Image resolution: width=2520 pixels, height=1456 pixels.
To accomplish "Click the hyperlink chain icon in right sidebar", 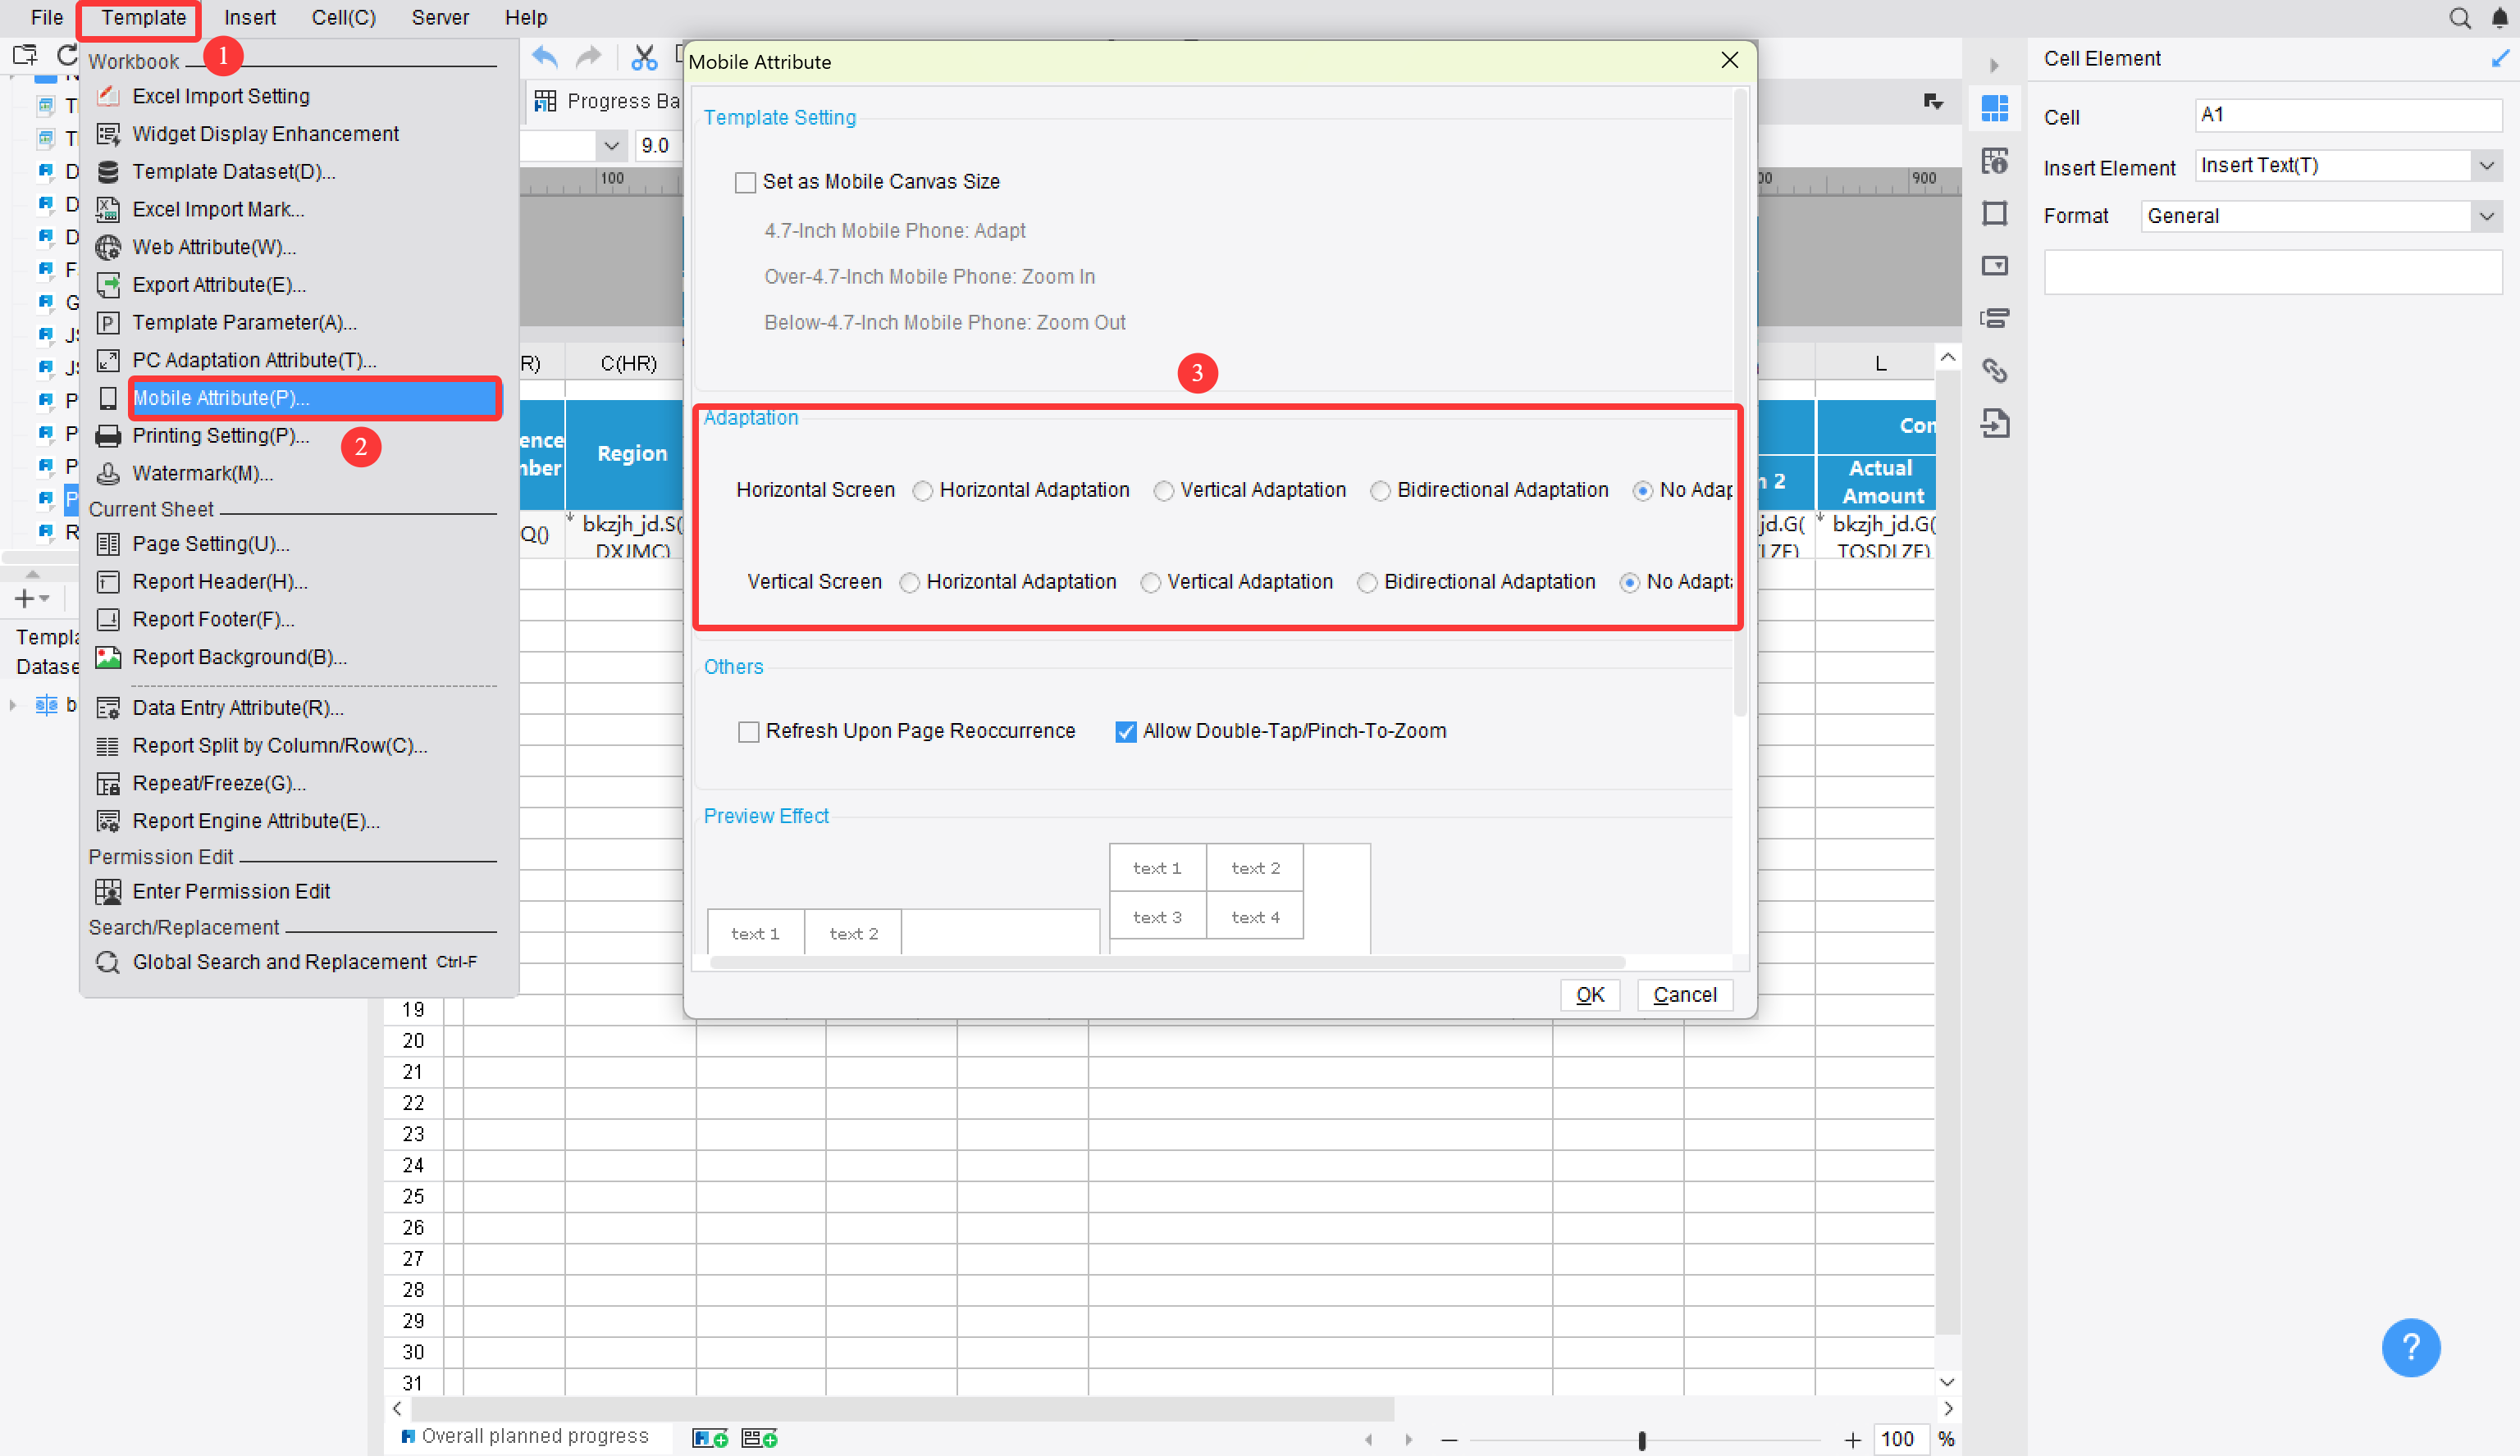I will (1994, 371).
